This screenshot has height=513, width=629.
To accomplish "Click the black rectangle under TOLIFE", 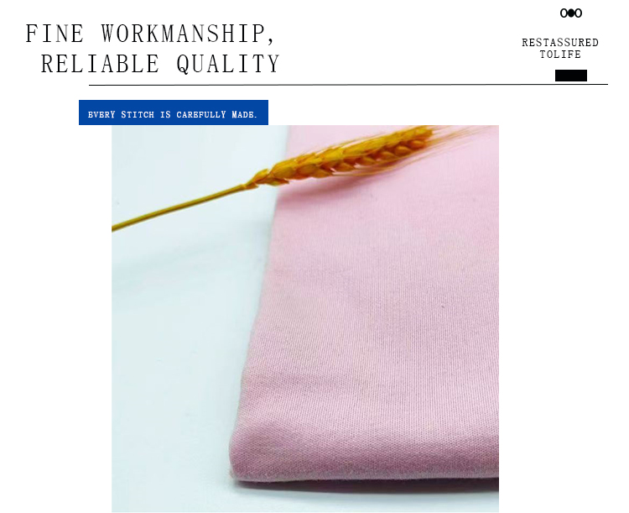I will tap(571, 76).
